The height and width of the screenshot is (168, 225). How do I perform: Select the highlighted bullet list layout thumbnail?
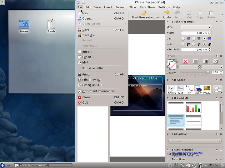click(176, 120)
